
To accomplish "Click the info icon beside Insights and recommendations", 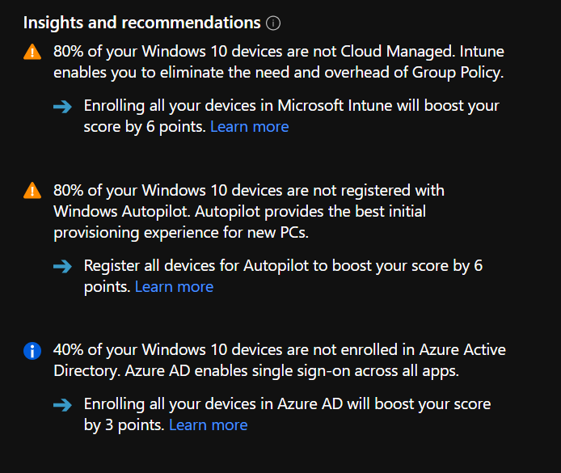I will [x=273, y=23].
